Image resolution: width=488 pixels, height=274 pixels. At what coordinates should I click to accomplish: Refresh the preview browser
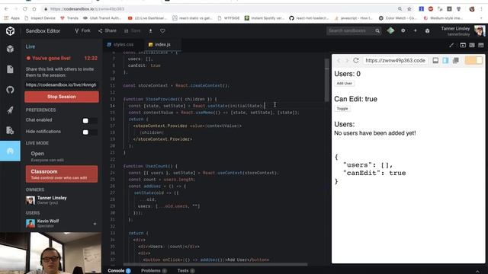click(356, 60)
